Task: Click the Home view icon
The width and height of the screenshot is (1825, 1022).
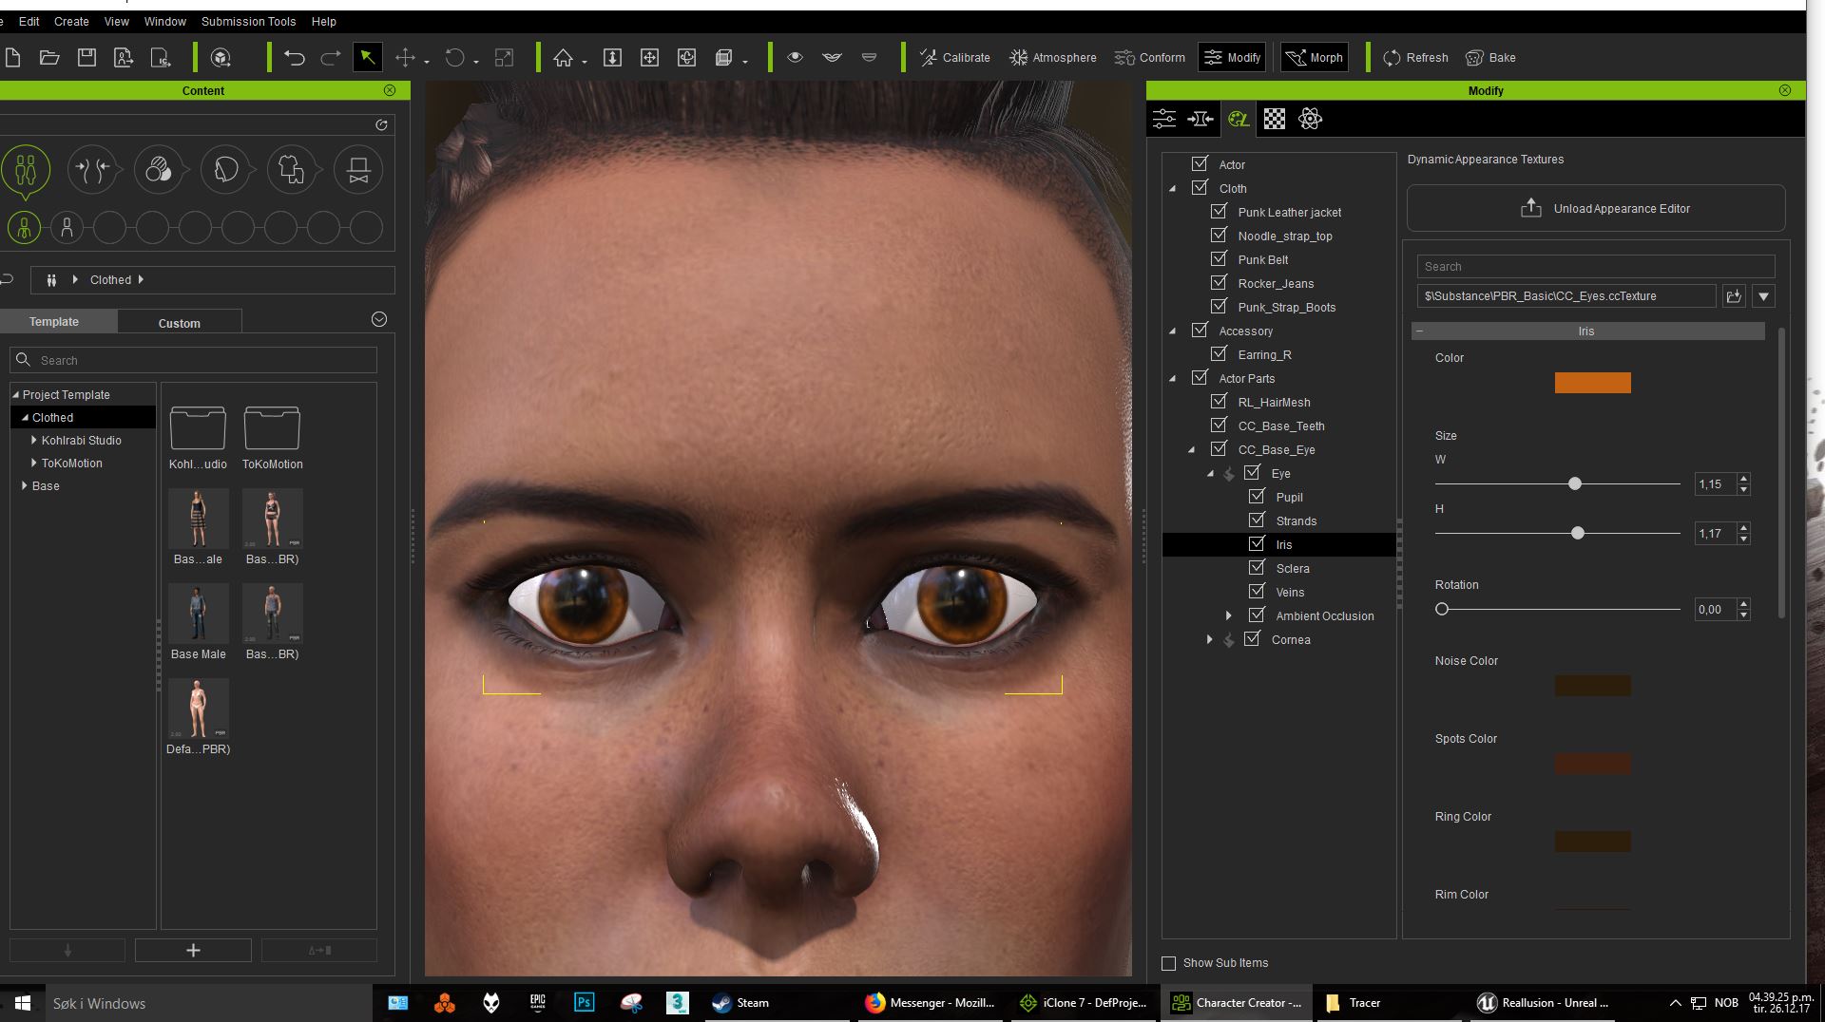Action: pos(564,58)
